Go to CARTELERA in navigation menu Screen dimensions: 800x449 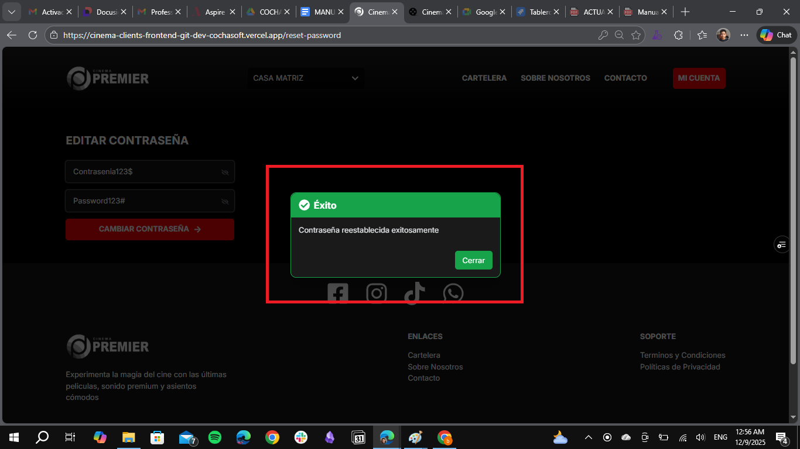point(484,78)
